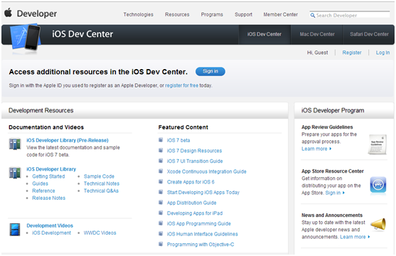This screenshot has height=256, width=396.
Task: Open the Reference link
Action: (43, 191)
